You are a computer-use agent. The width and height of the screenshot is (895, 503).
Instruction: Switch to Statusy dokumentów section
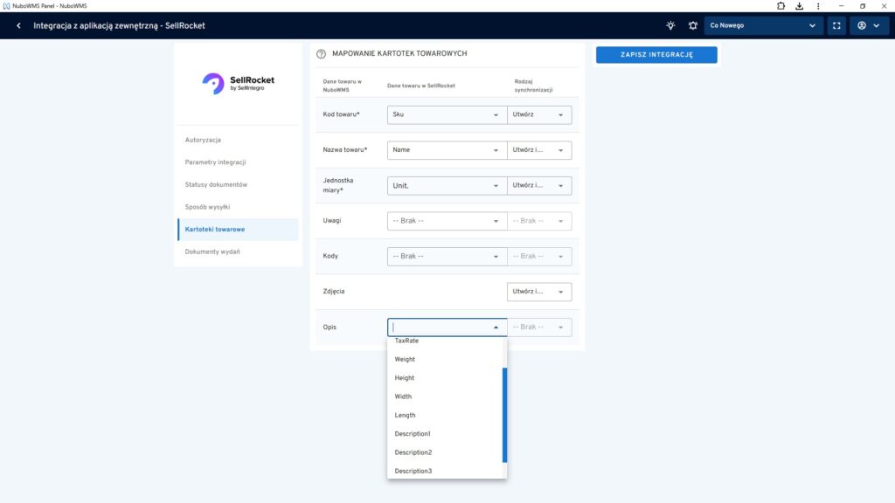[x=216, y=184]
